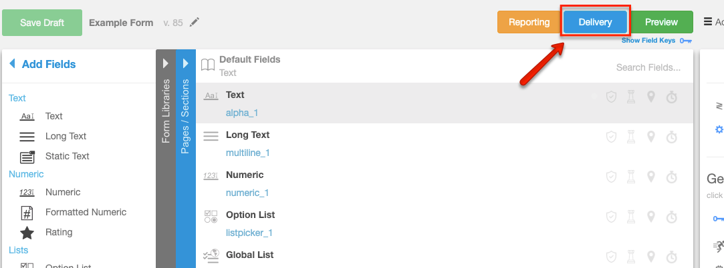Click the shield icon on the Text row
This screenshot has width=724, height=268.
click(611, 97)
